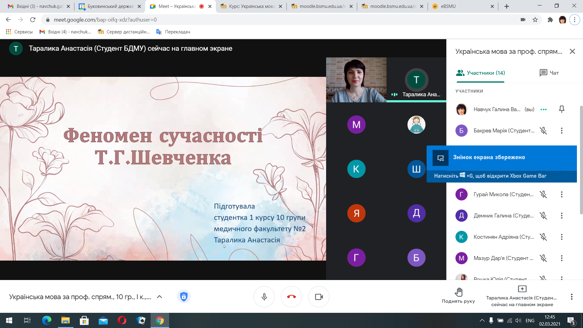Viewport: 583px width, 328px height.
Task: Click the purple М participant avatar tile
Action: click(356, 125)
